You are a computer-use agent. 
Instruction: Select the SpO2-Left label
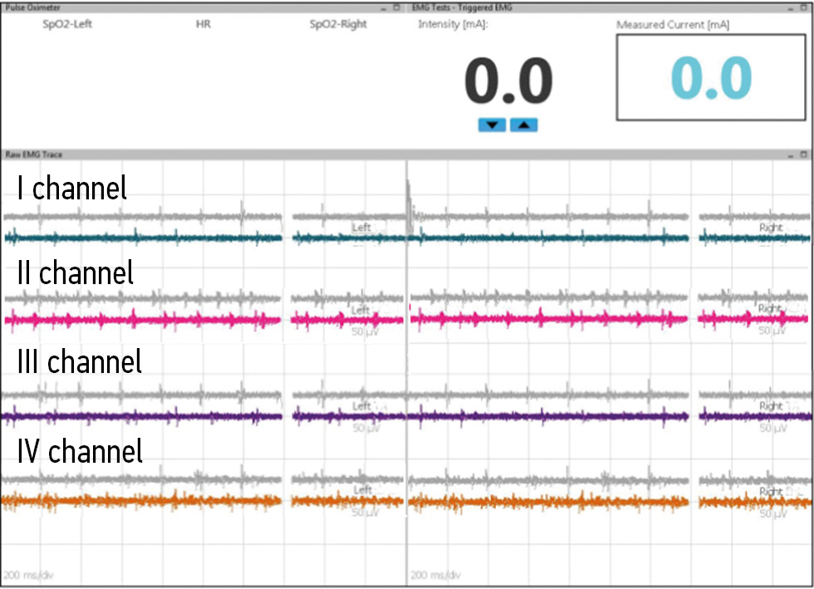click(x=67, y=24)
